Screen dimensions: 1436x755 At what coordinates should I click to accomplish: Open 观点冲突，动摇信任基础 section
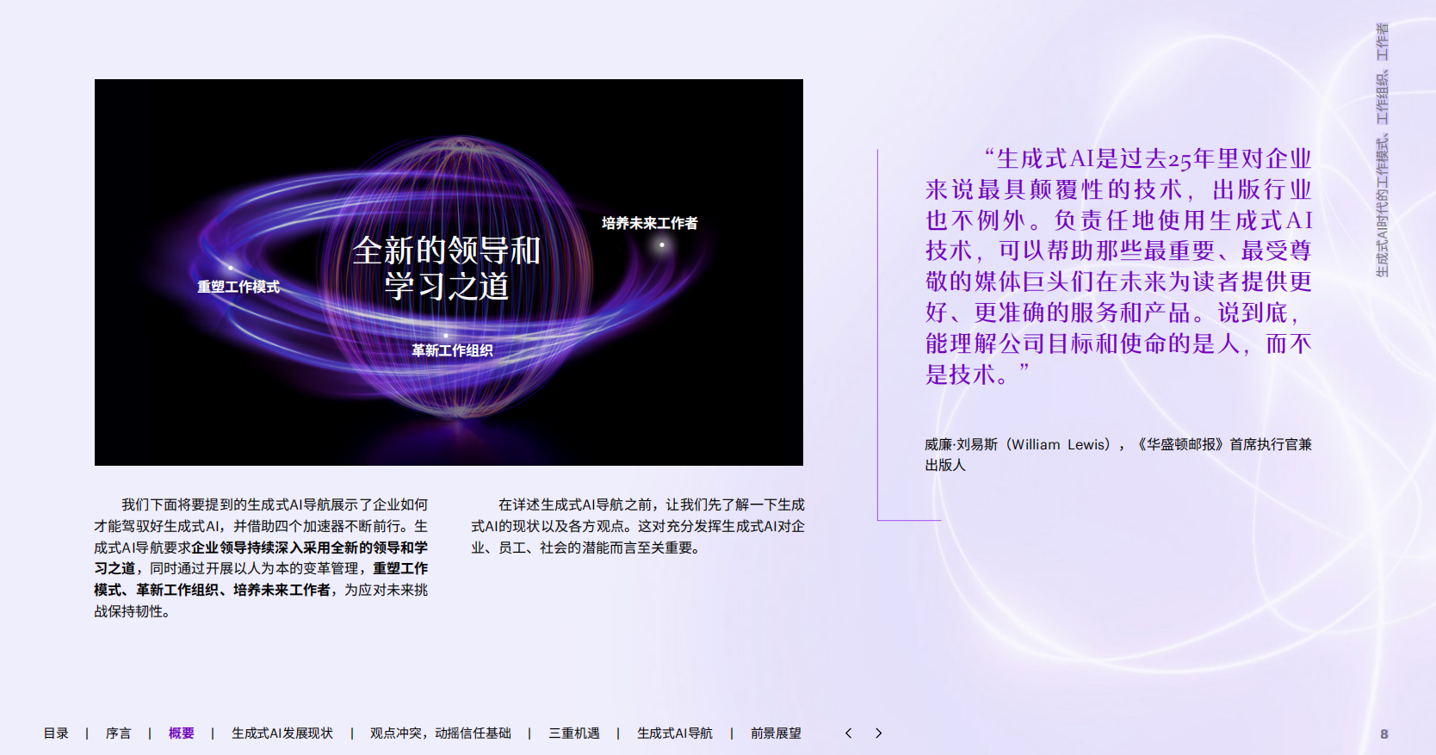pos(440,733)
